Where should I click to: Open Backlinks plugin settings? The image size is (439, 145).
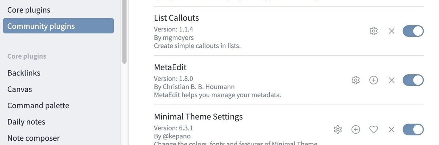(x=59, y=73)
